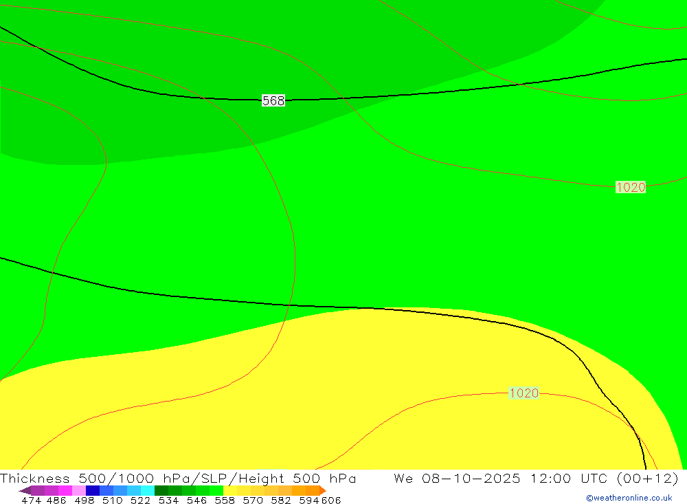Click the darkest green legend swatch
Image resolution: width=687 pixels, height=504 pixels.
coord(161,490)
